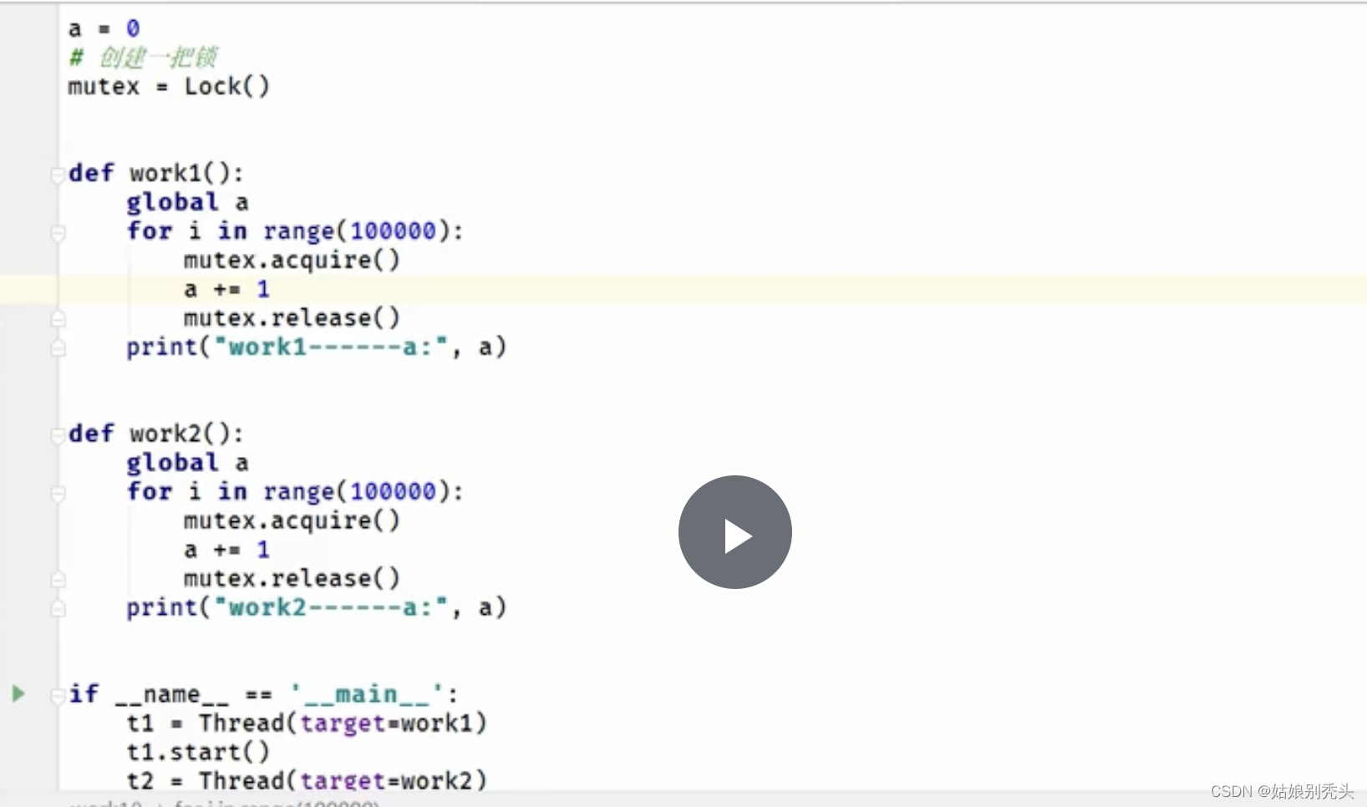Click 'mutex.acquire()' in work1

coord(292,261)
